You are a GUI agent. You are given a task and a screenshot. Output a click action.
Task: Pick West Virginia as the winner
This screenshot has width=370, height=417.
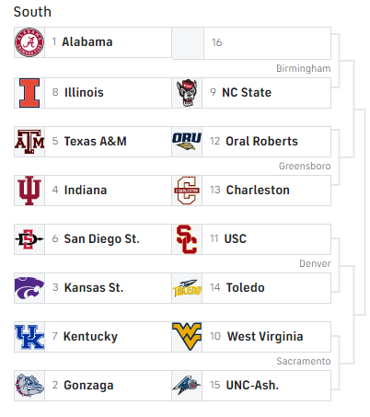(x=251, y=337)
